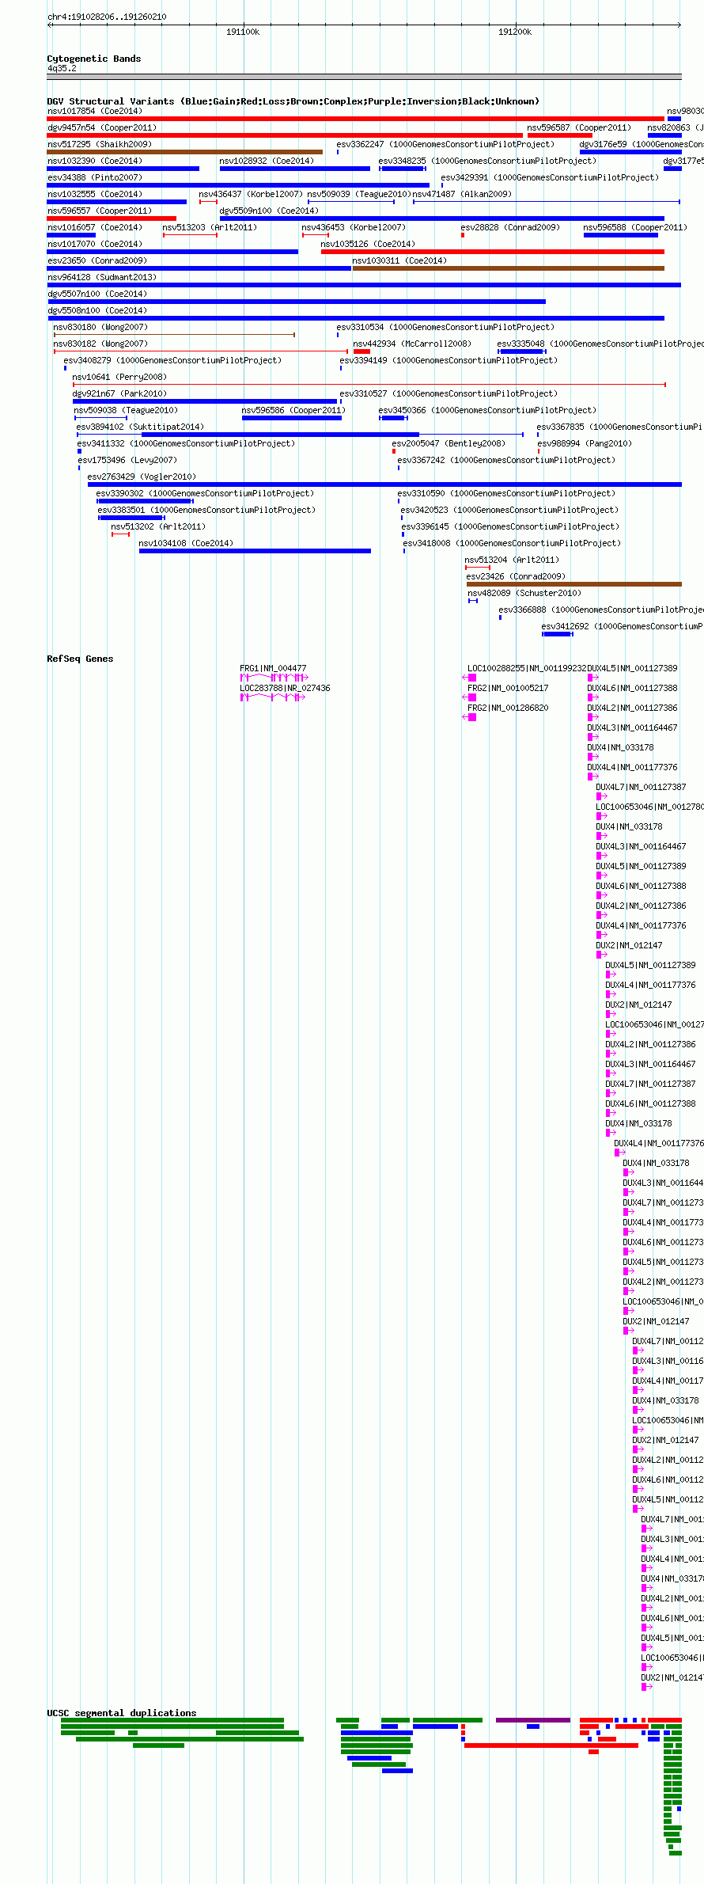This screenshot has width=704, height=1884.
Task: Click variant esv3429391 label
Action: (550, 177)
